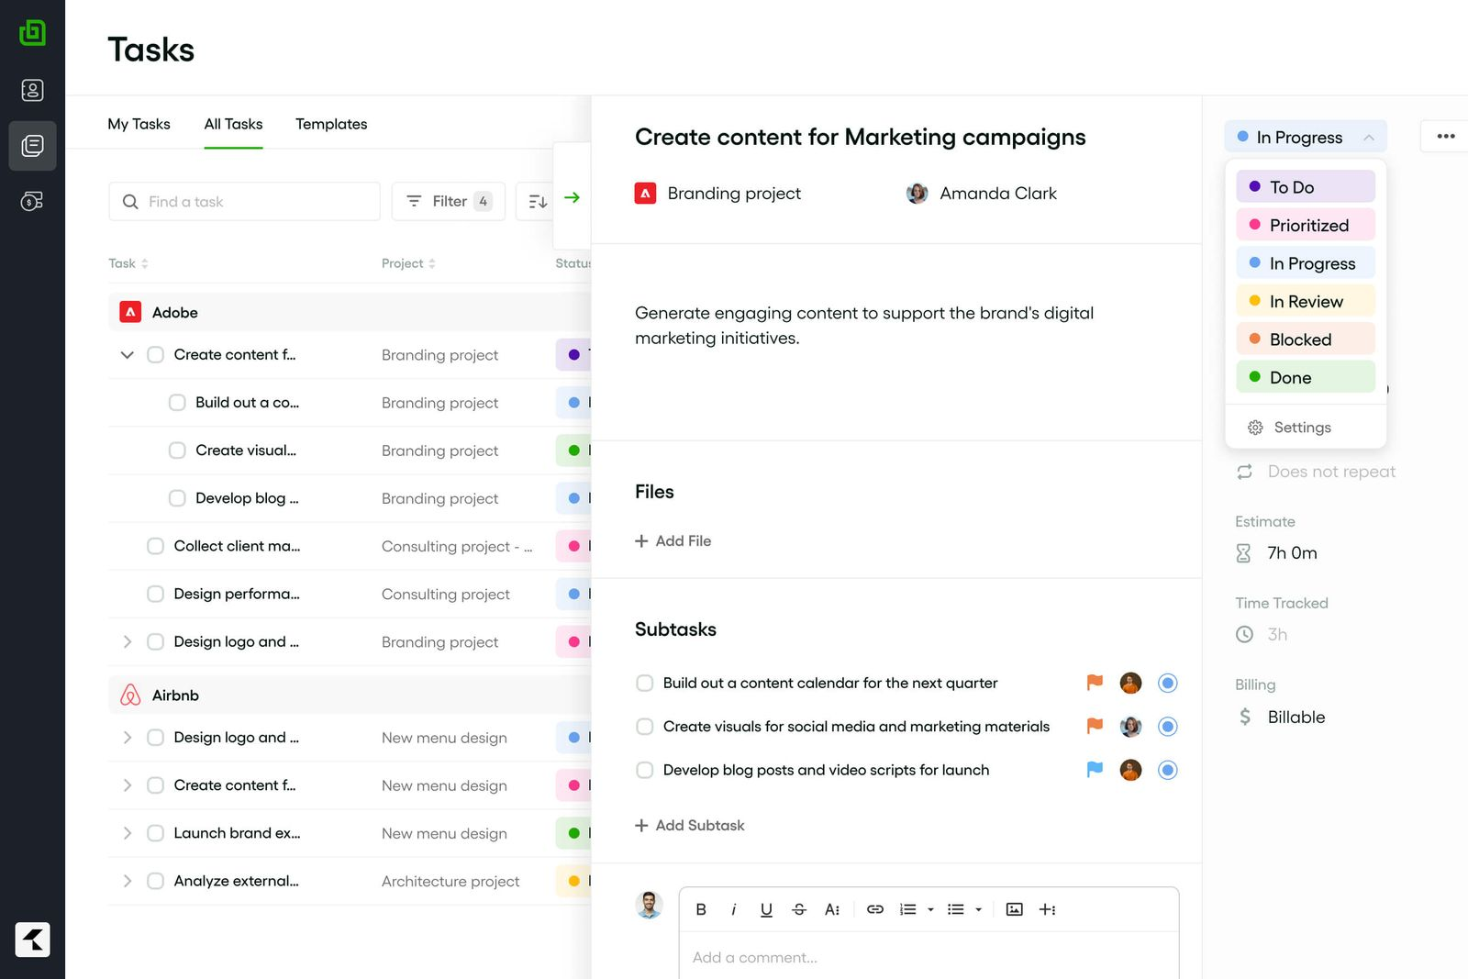This screenshot has width=1468, height=979.
Task: Click the blue priority flag on blog posts subtask
Action: click(x=1095, y=770)
